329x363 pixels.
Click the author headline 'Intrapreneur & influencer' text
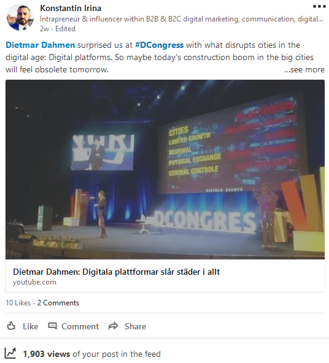point(182,19)
